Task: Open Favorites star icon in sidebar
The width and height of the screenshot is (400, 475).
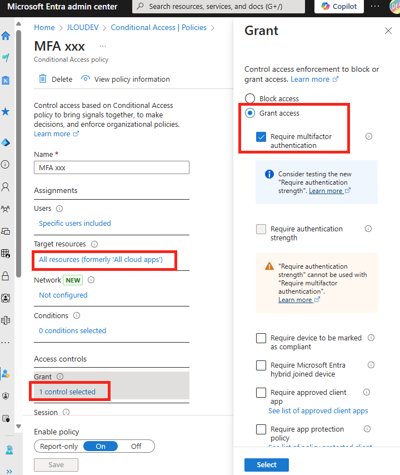Action: (6, 111)
